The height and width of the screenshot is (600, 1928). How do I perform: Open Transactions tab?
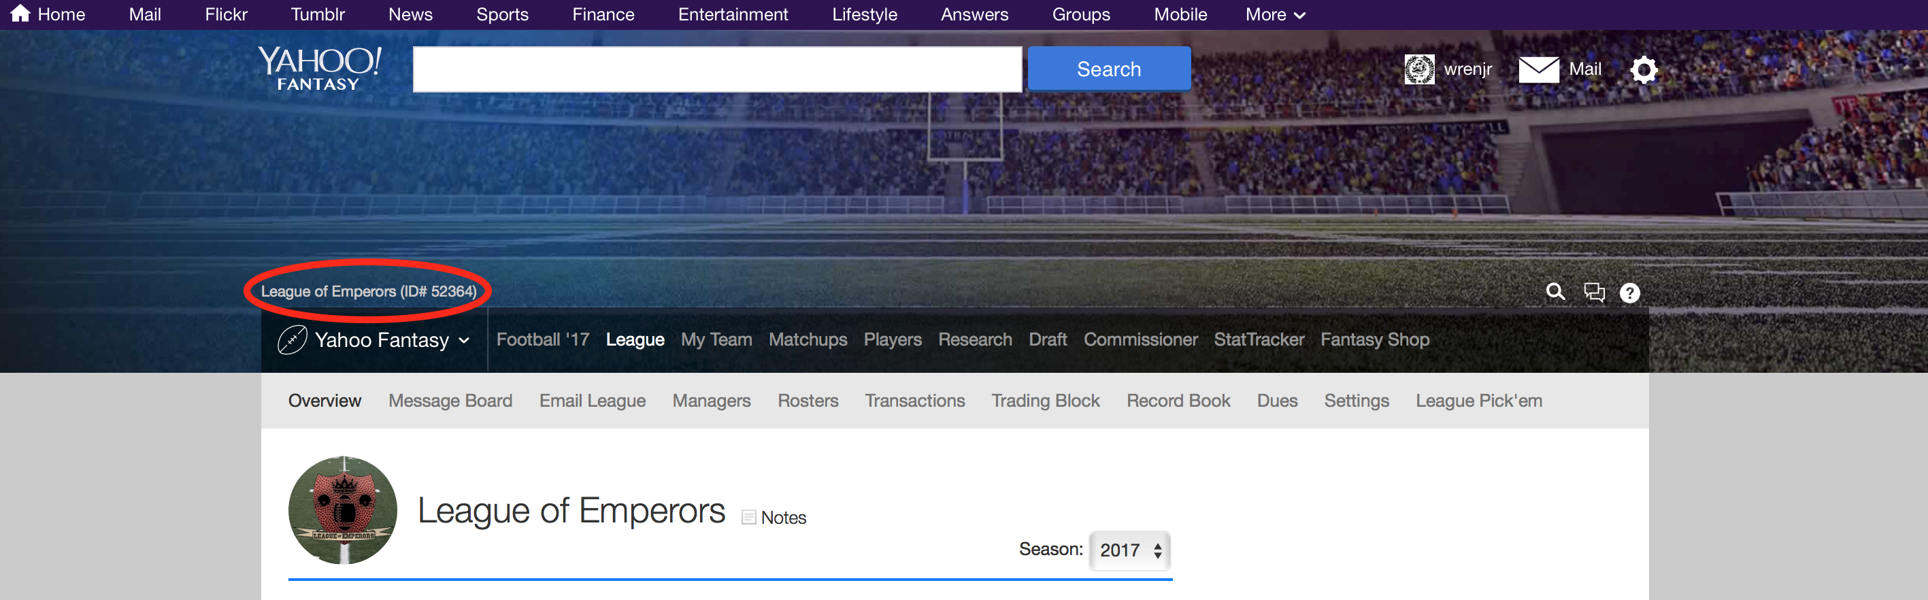click(914, 401)
